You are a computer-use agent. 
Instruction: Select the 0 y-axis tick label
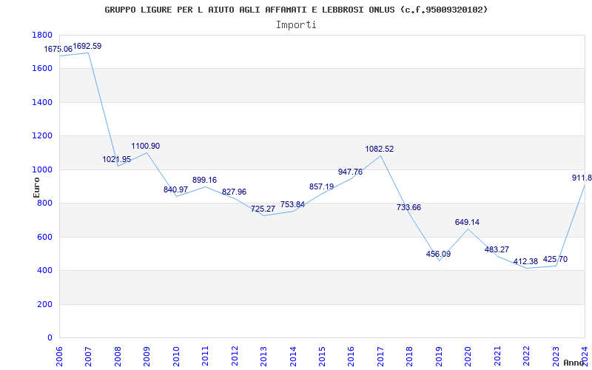click(50, 338)
